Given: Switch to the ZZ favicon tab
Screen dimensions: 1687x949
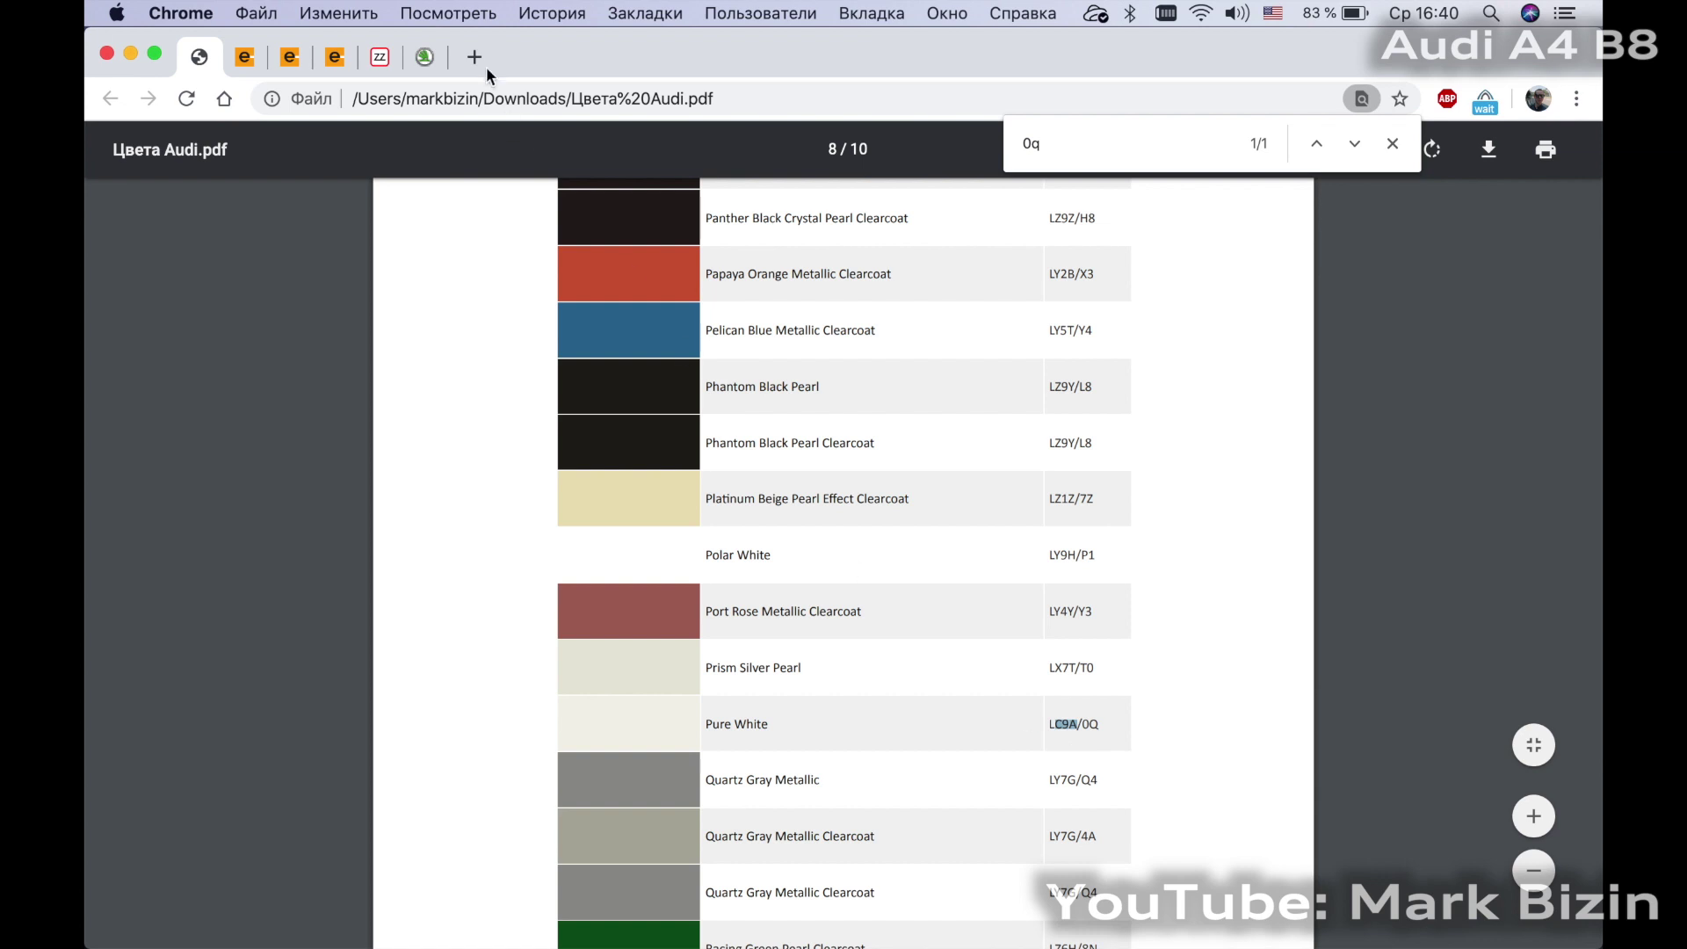Looking at the screenshot, I should click(x=380, y=57).
